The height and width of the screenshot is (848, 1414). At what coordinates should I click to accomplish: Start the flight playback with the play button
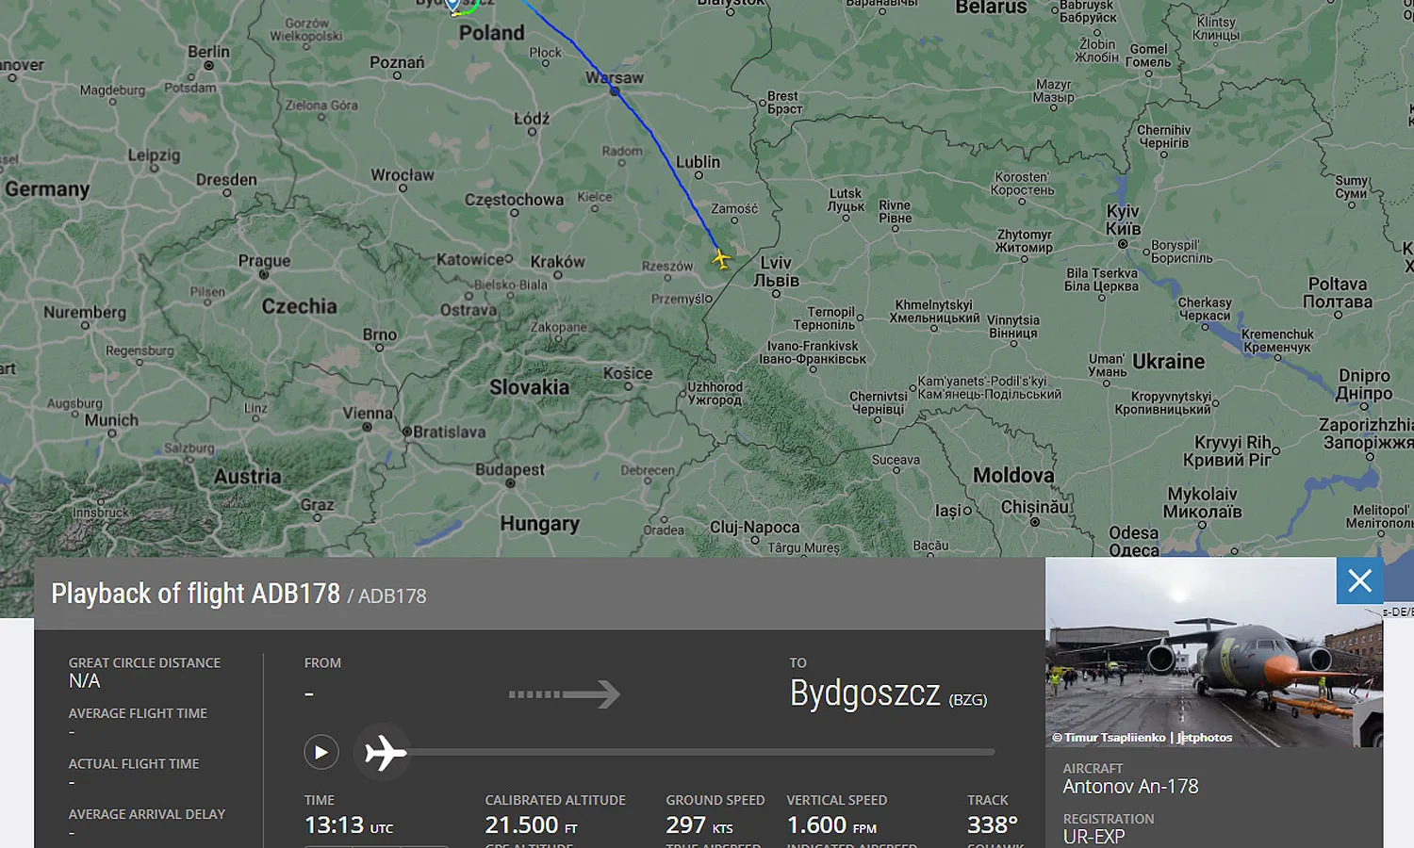pos(321,752)
